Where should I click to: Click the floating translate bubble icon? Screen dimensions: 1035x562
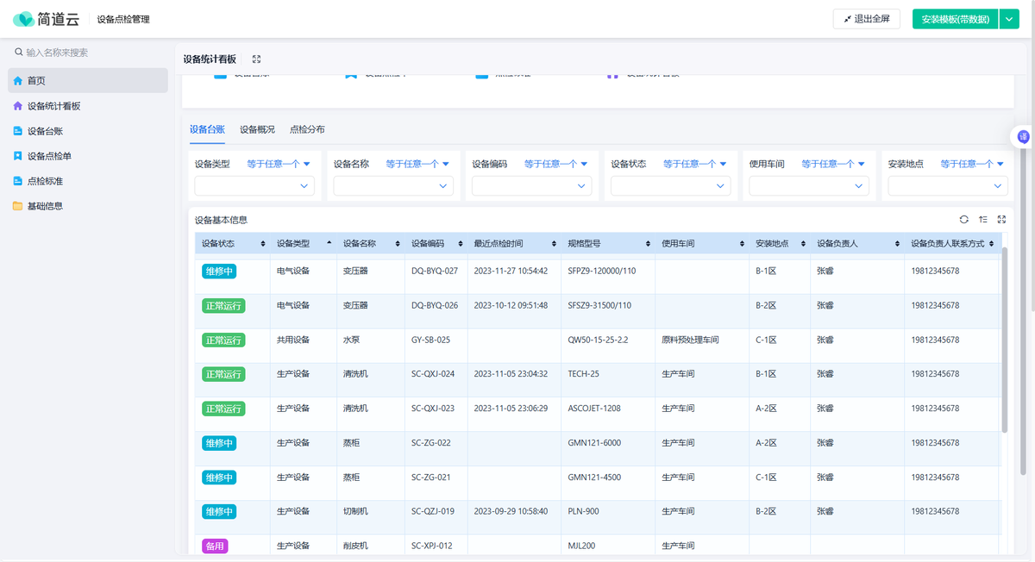click(x=1023, y=136)
